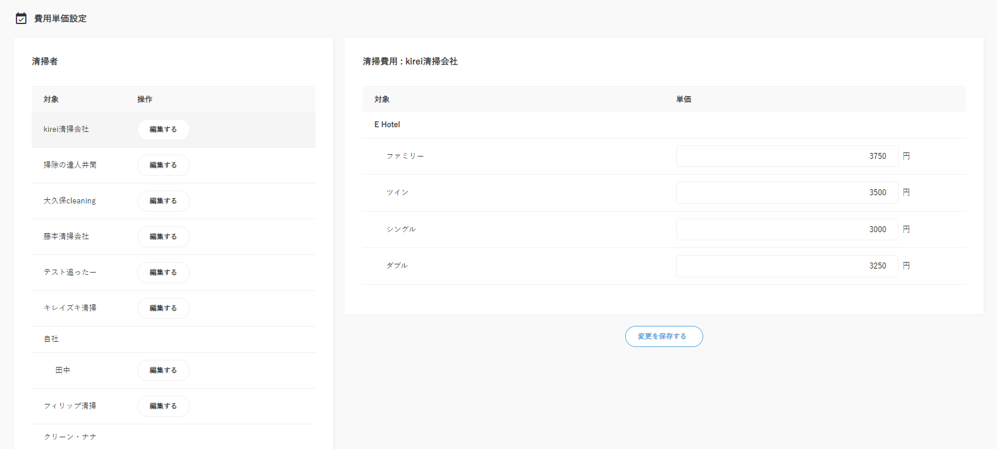This screenshot has height=449, width=997.
Task: Click the ツイン price input
Action: point(786,193)
